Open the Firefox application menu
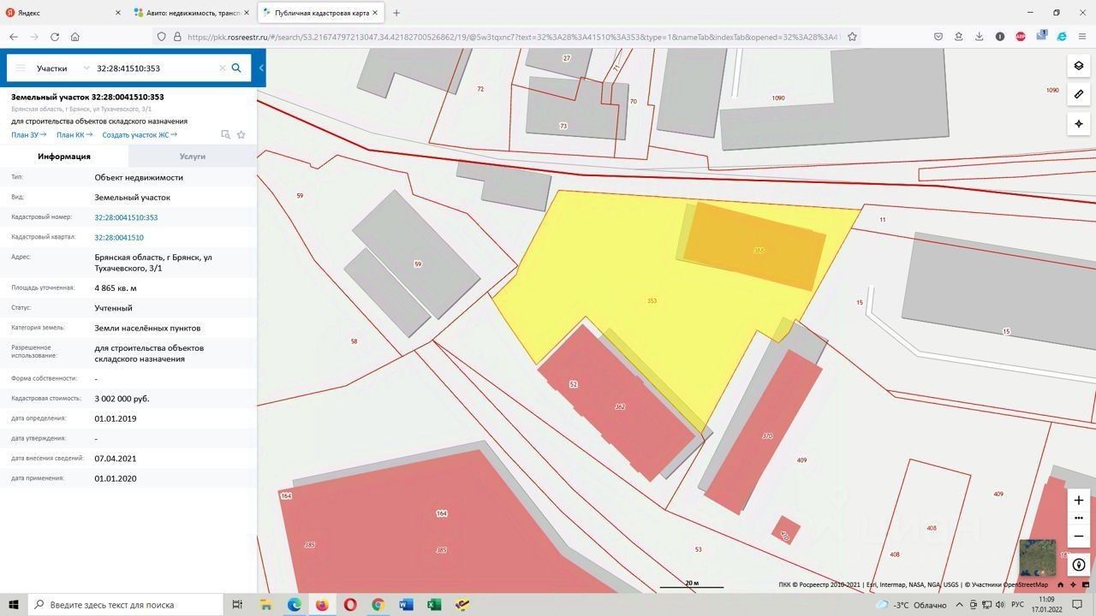This screenshot has width=1096, height=616. [x=1082, y=37]
